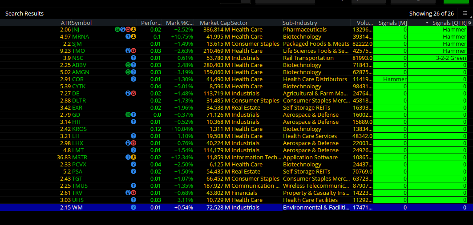Select the SJM symbol

click(77, 43)
